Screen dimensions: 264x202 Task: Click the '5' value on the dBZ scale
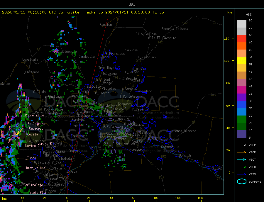point(250,138)
